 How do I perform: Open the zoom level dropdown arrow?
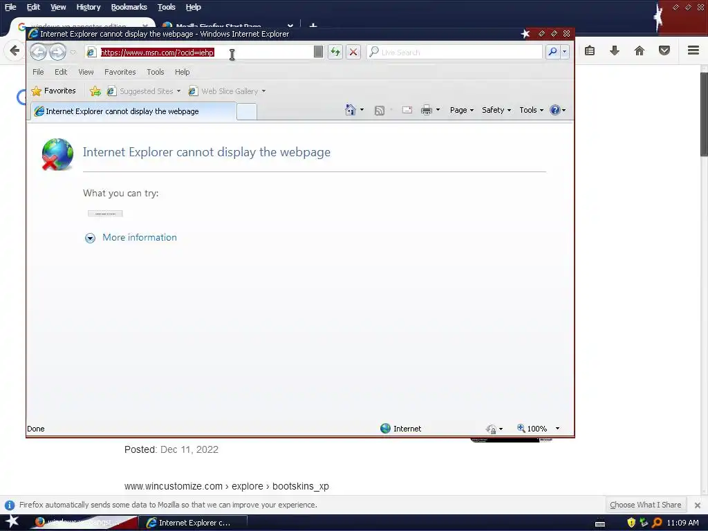click(x=557, y=429)
